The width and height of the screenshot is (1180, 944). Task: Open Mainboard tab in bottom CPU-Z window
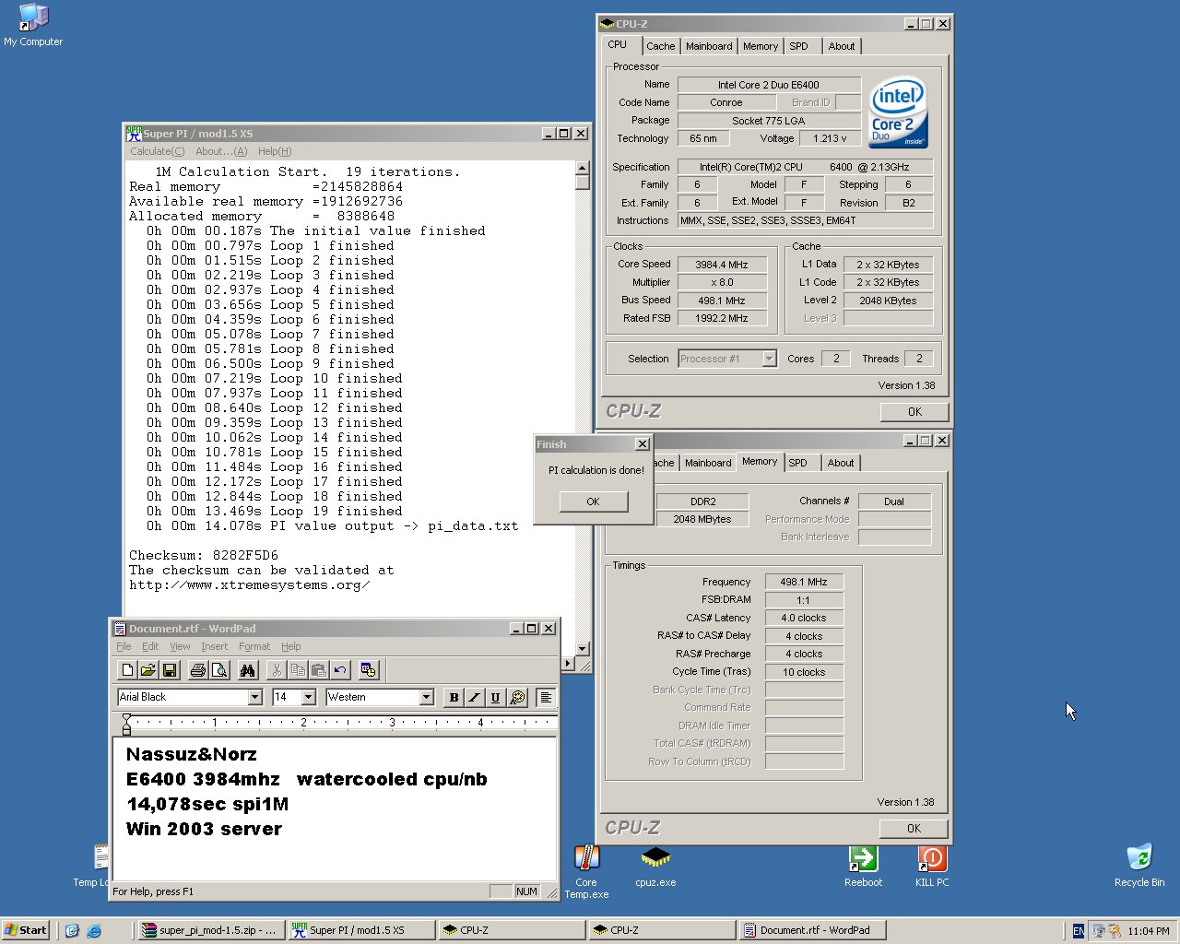(708, 463)
